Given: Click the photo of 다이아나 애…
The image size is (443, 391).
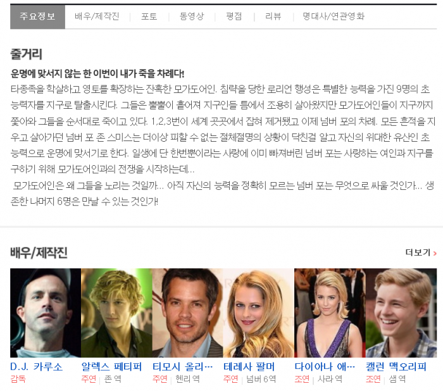Looking at the screenshot, I should 330,313.
